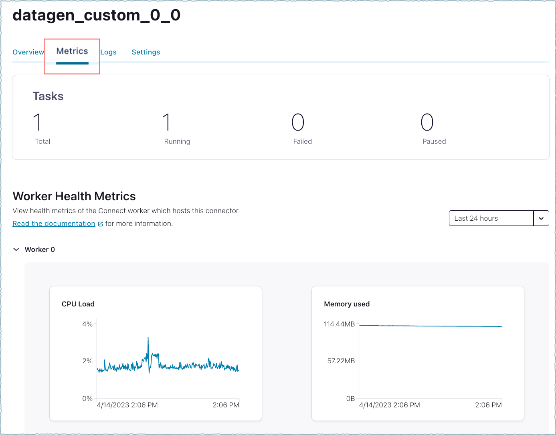Click the Worker 0 section label
556x435 pixels.
(x=39, y=249)
